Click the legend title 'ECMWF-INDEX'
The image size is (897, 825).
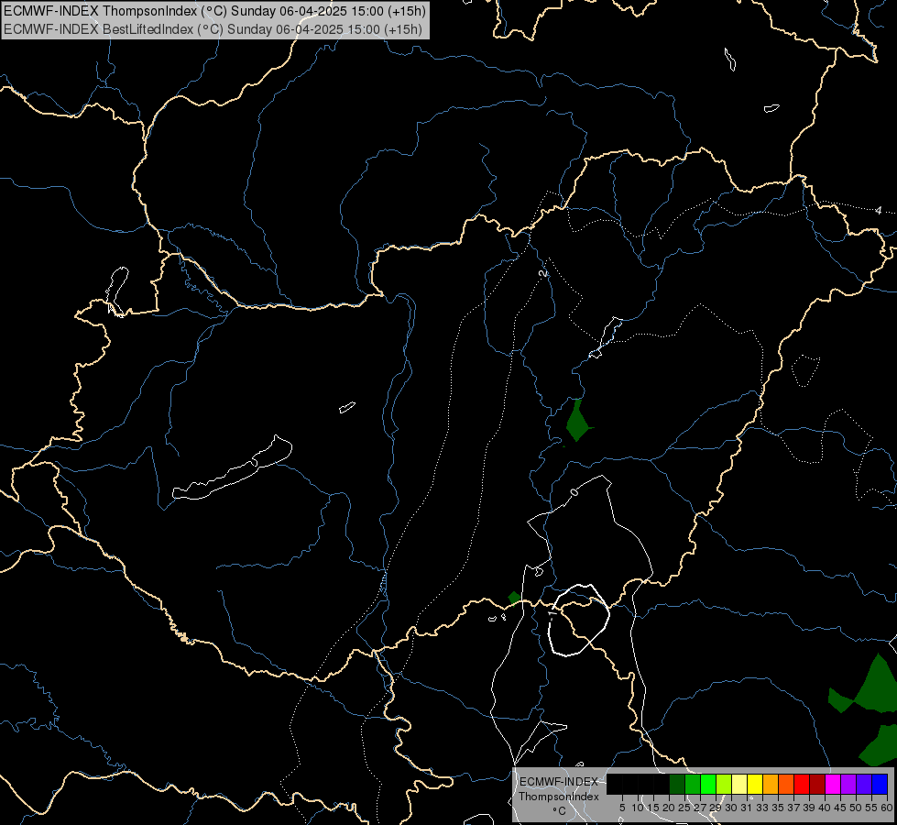click(559, 782)
